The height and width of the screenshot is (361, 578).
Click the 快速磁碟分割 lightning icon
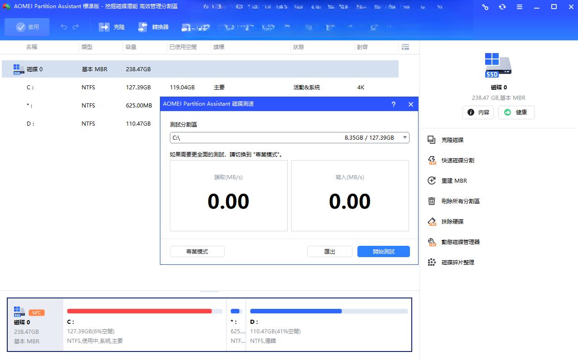tap(432, 161)
